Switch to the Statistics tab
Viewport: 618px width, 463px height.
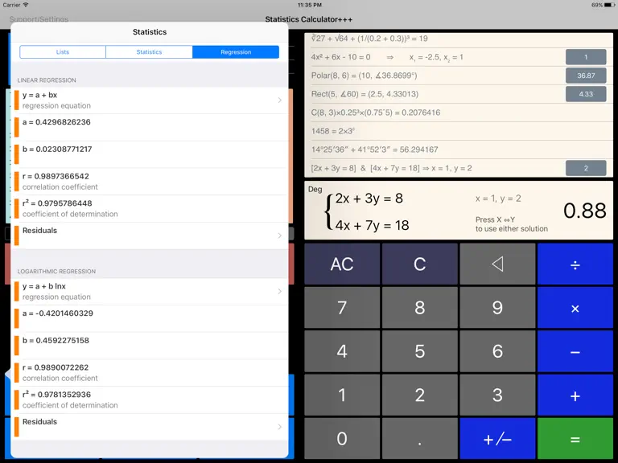(x=149, y=52)
